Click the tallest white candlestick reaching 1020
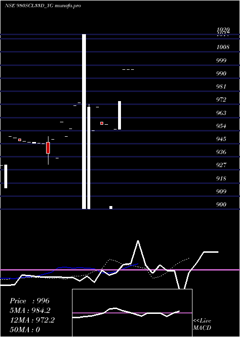The height and width of the screenshot is (337, 240). 84,121
